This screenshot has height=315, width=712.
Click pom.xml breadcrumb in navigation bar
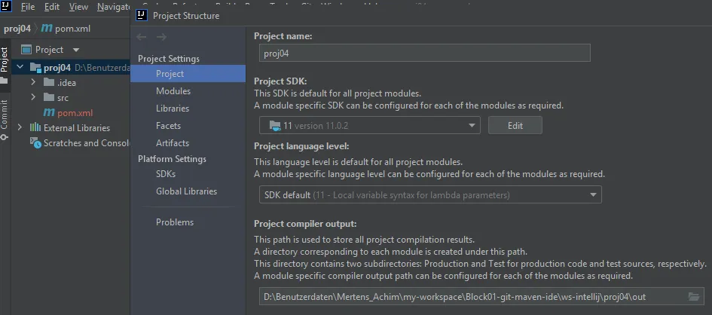pyautogui.click(x=72, y=29)
